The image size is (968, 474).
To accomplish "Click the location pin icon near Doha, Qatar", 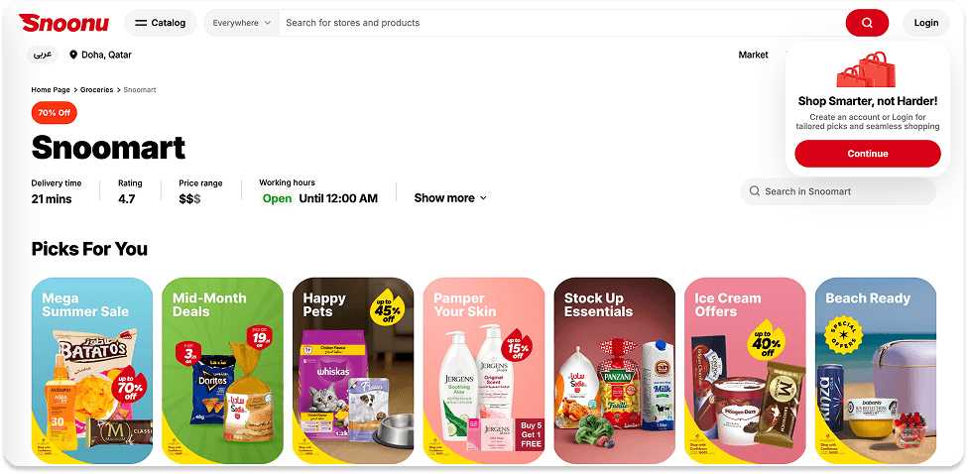I will (x=73, y=55).
